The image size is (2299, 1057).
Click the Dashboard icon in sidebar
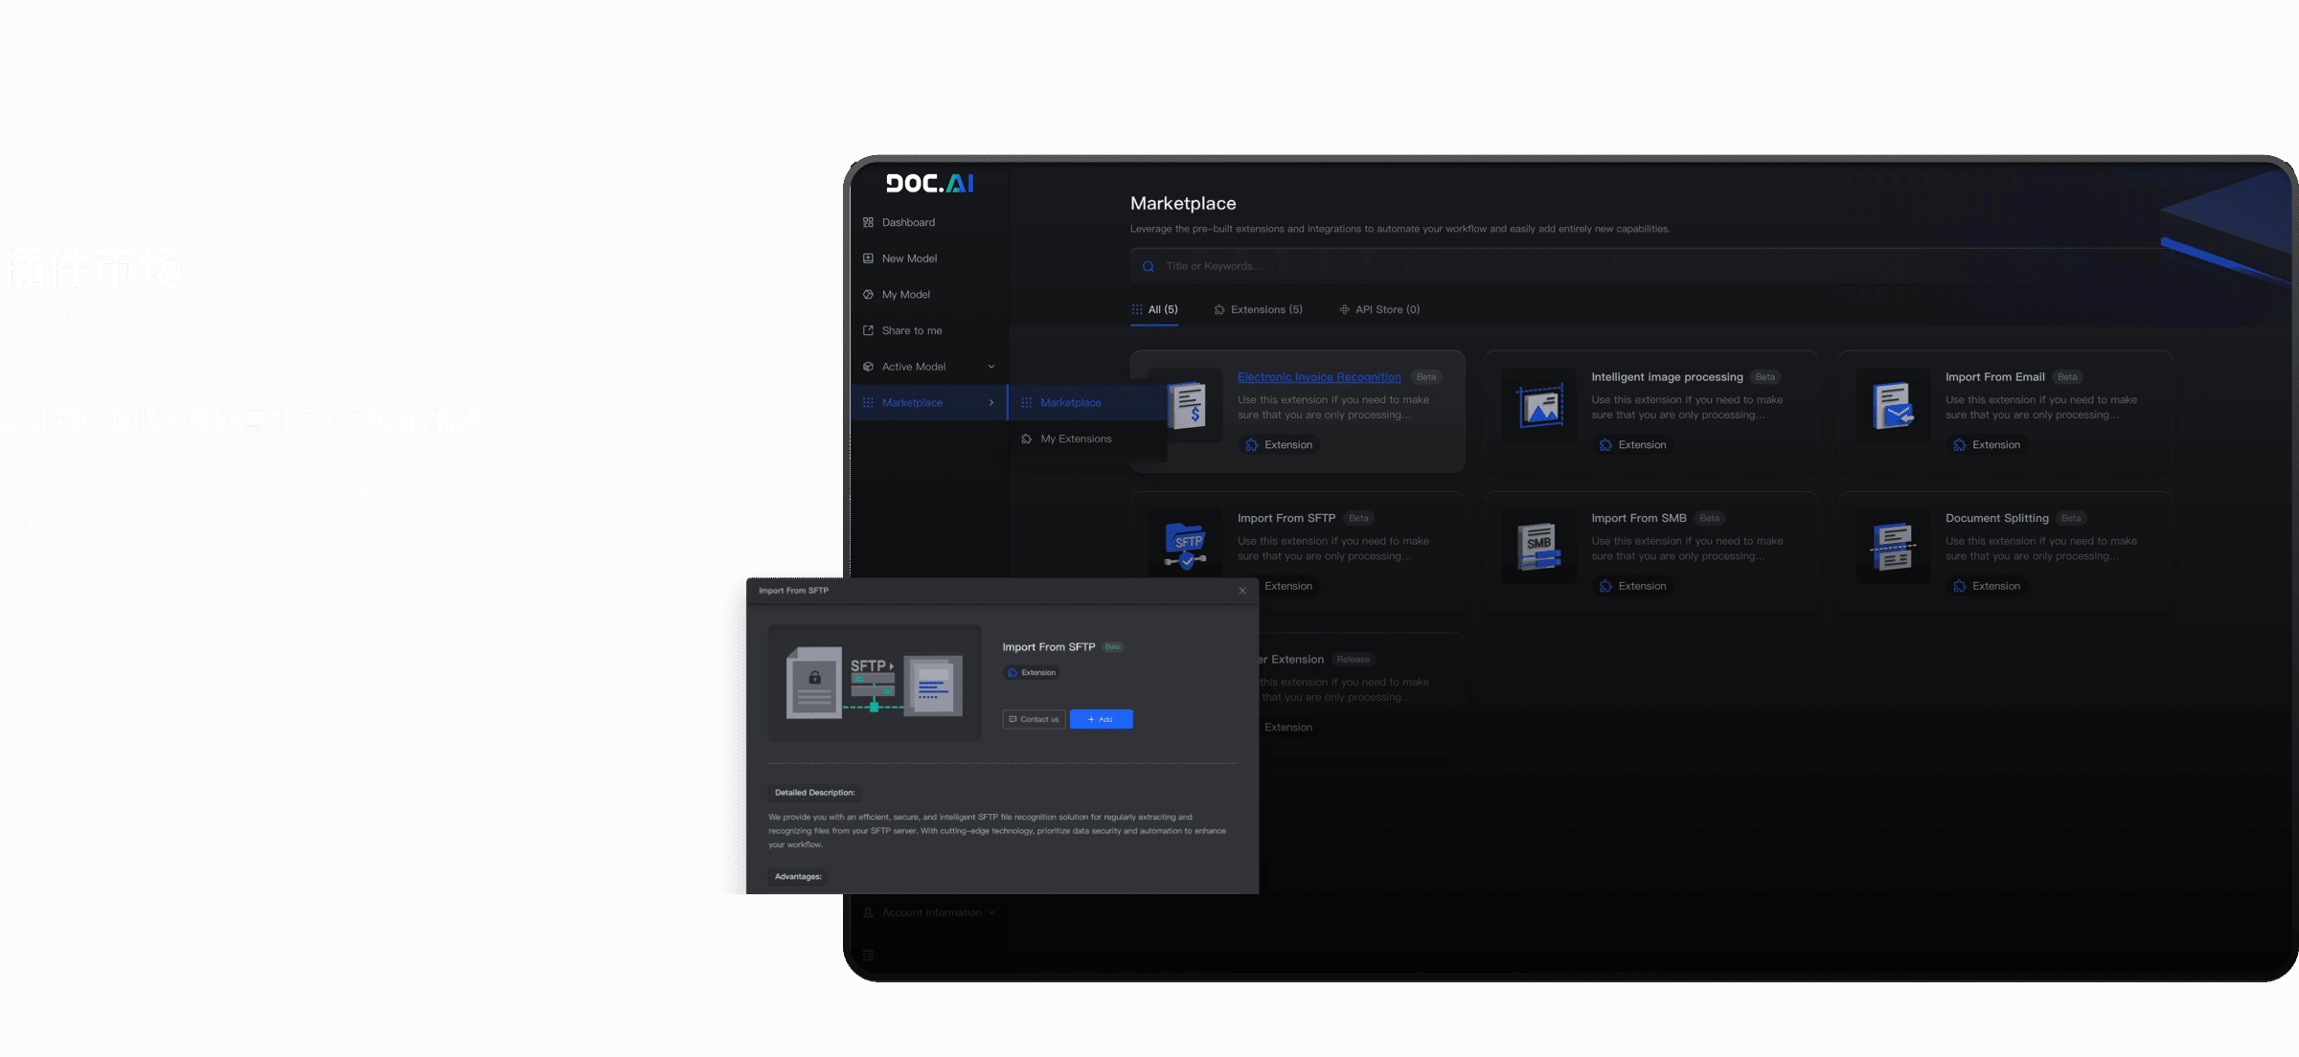pyautogui.click(x=868, y=222)
